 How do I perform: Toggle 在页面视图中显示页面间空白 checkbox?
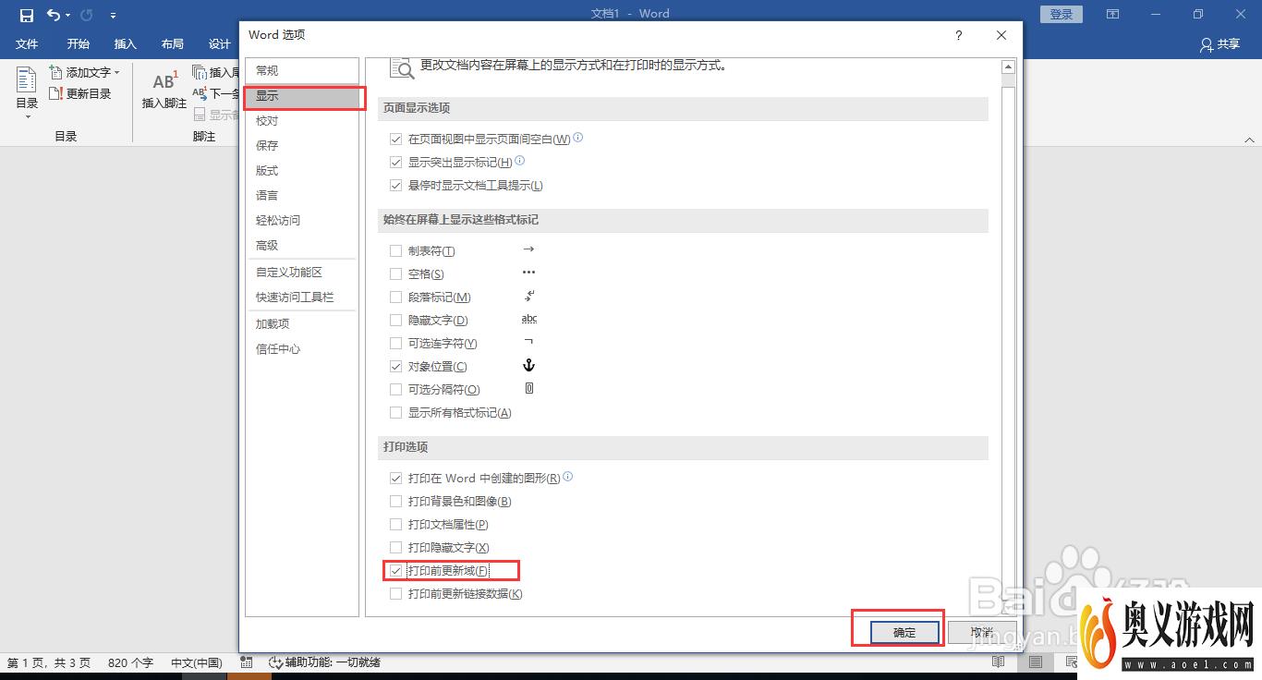click(x=395, y=139)
